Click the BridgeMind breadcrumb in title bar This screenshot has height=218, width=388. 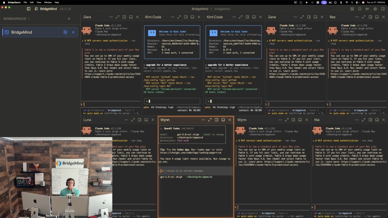[x=200, y=9]
